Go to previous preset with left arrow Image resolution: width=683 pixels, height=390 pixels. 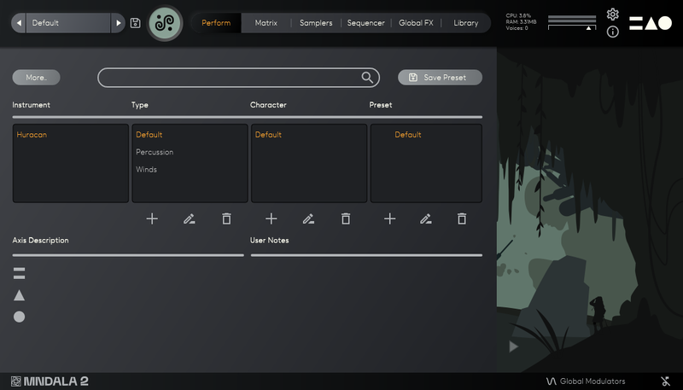[x=19, y=23]
